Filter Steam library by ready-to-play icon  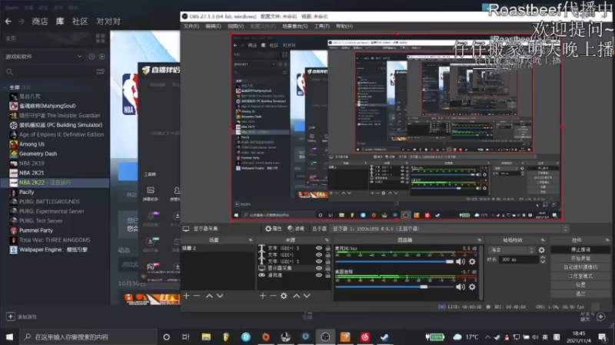click(x=102, y=57)
